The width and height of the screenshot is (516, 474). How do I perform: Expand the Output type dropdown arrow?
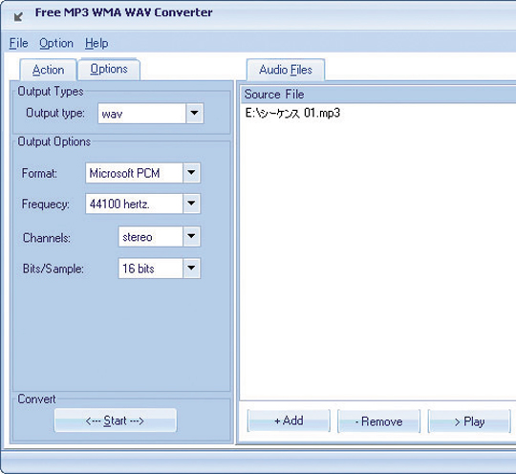(195, 113)
